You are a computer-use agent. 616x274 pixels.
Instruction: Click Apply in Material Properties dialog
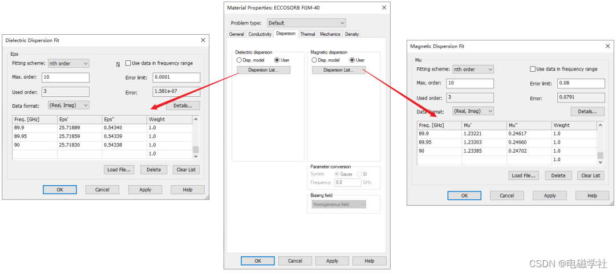[333, 261]
